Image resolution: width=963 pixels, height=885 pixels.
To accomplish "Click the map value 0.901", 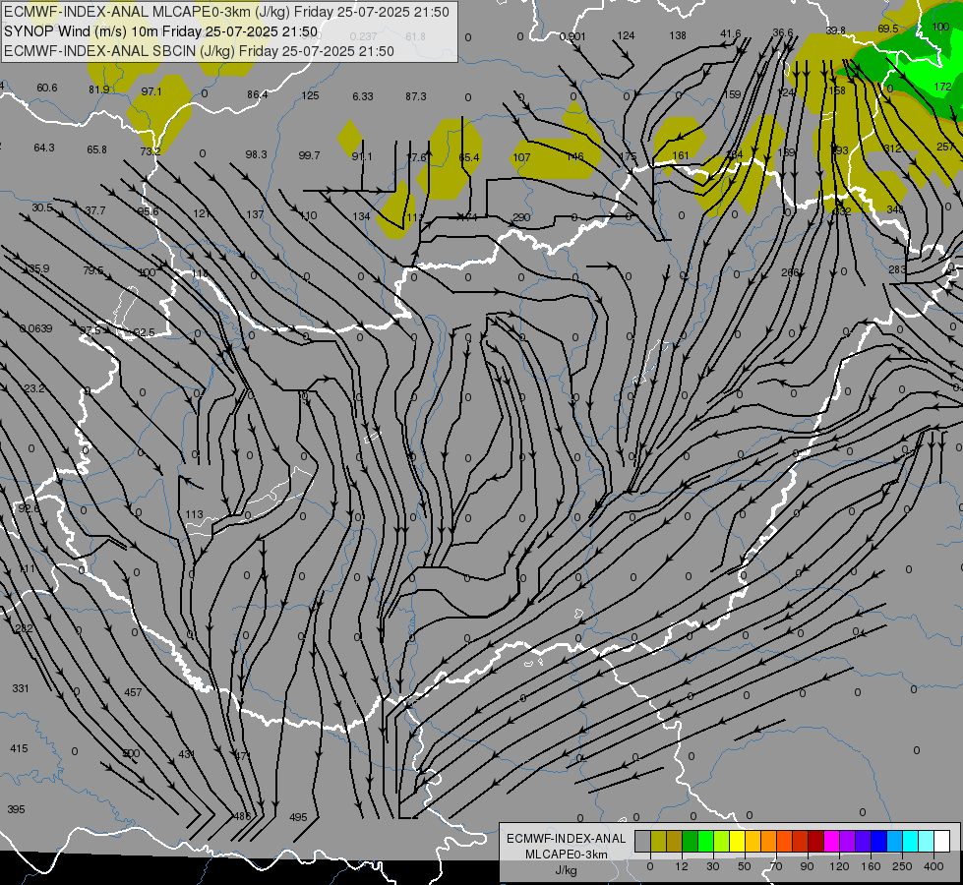I will tap(572, 36).
